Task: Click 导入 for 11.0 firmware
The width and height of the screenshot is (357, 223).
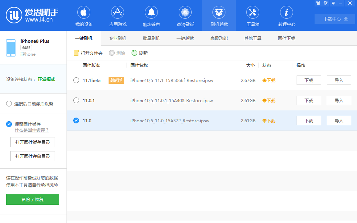Action: click(x=339, y=120)
